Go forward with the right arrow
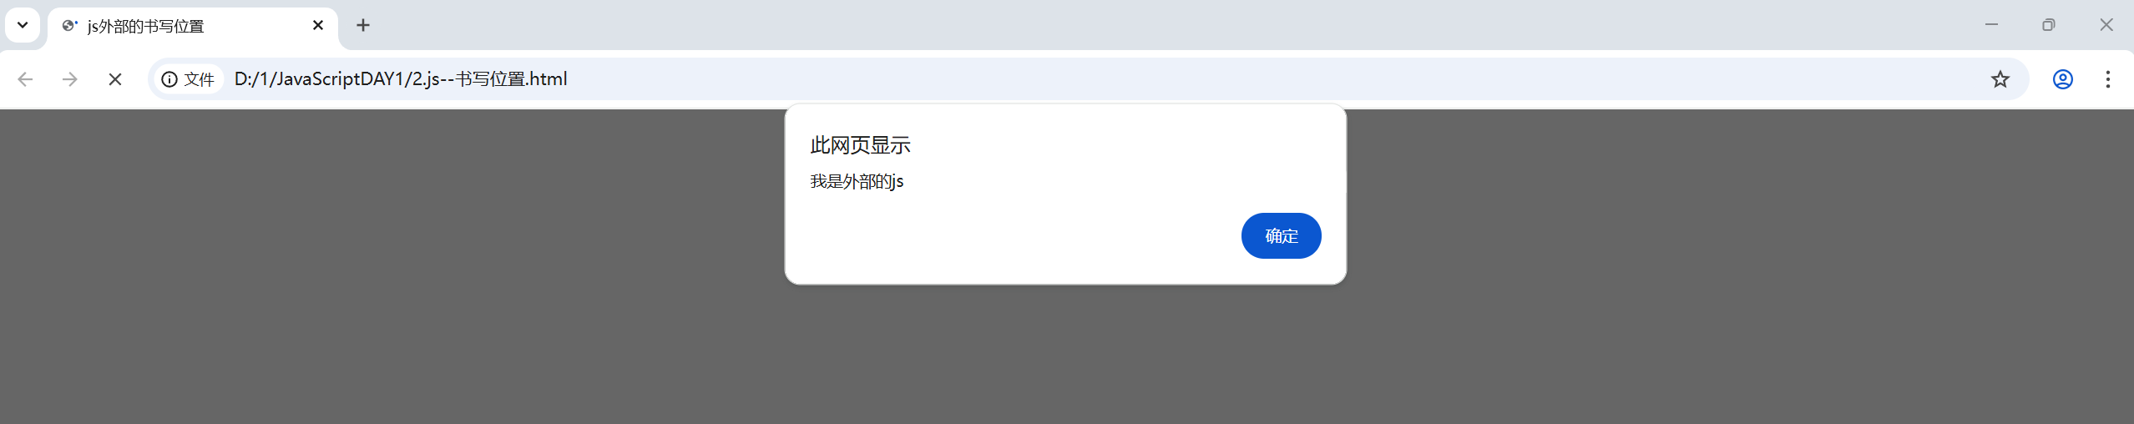Image resolution: width=2134 pixels, height=424 pixels. pos(70,79)
